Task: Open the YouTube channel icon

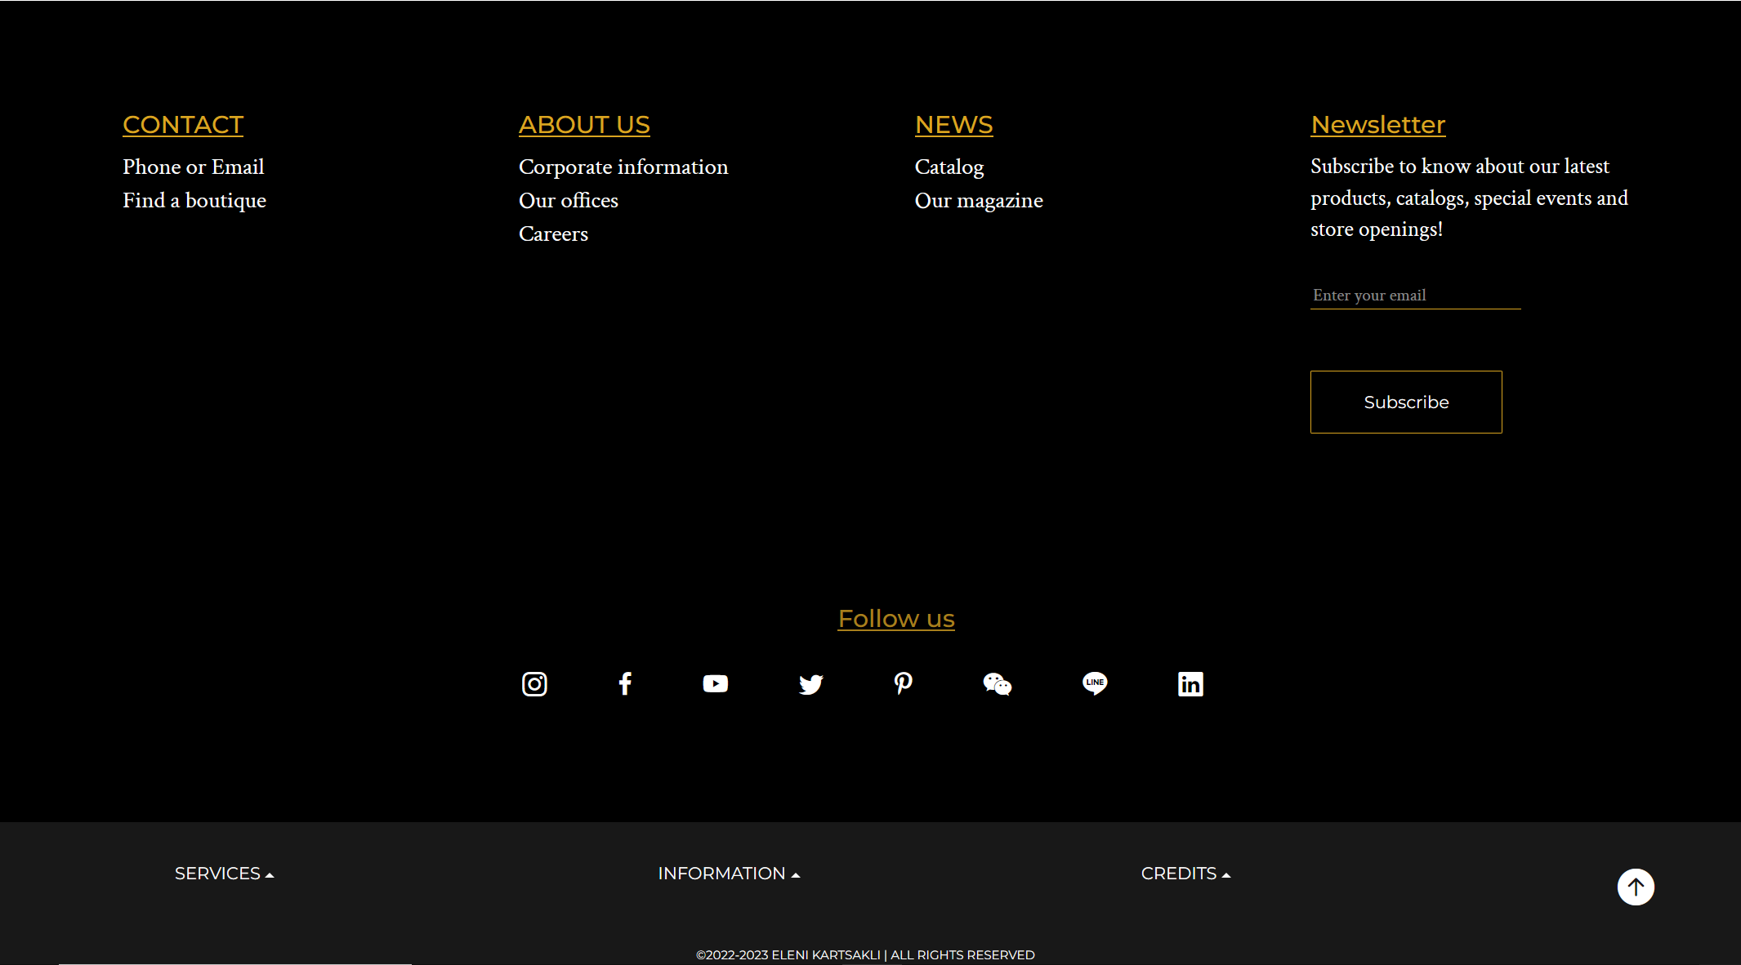Action: (x=715, y=683)
